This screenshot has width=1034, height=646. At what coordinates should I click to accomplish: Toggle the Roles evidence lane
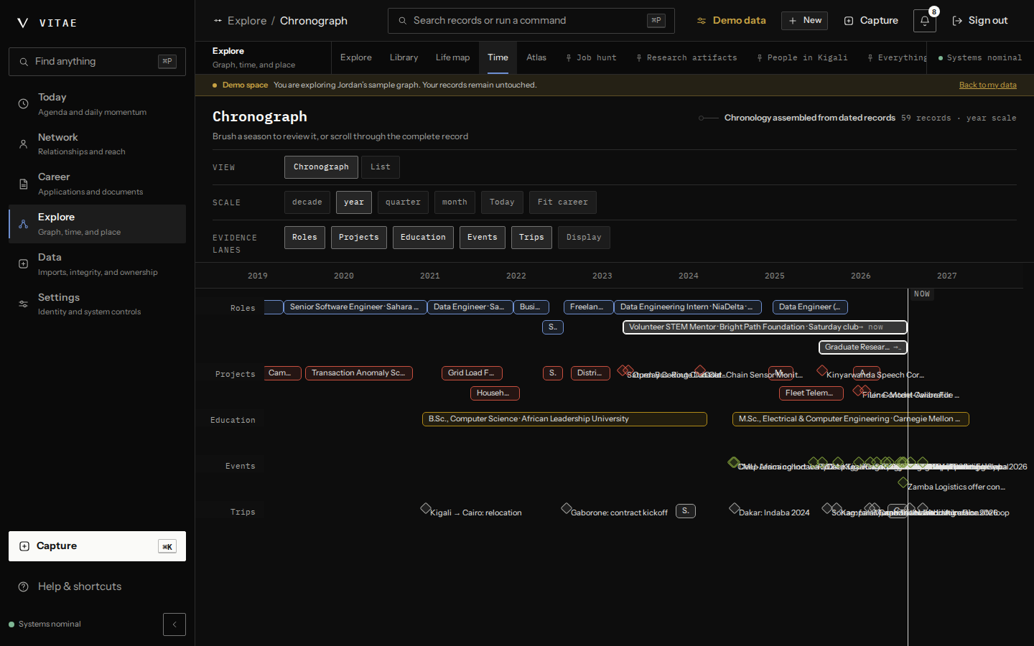point(304,238)
